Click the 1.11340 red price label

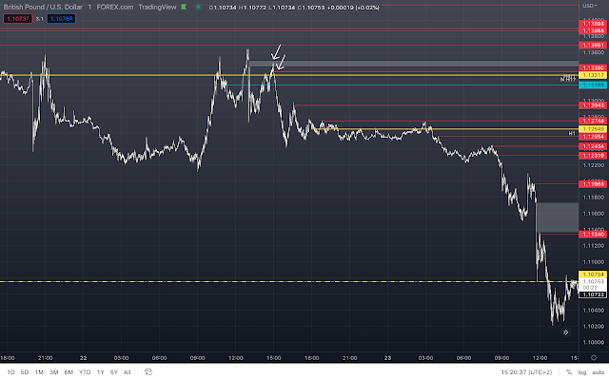[x=593, y=235]
